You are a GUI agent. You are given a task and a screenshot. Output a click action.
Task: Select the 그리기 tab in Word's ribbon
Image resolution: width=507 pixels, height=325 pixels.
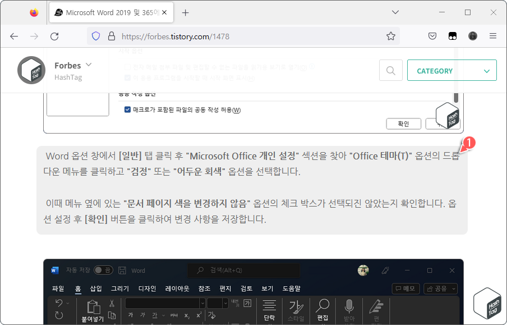pos(120,289)
